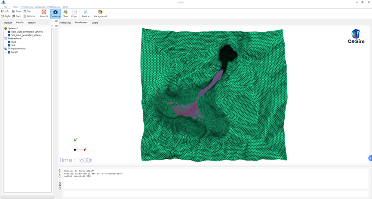Select Spheres tree node
Viewport: 372px width, 199px height.
[x=13, y=28]
